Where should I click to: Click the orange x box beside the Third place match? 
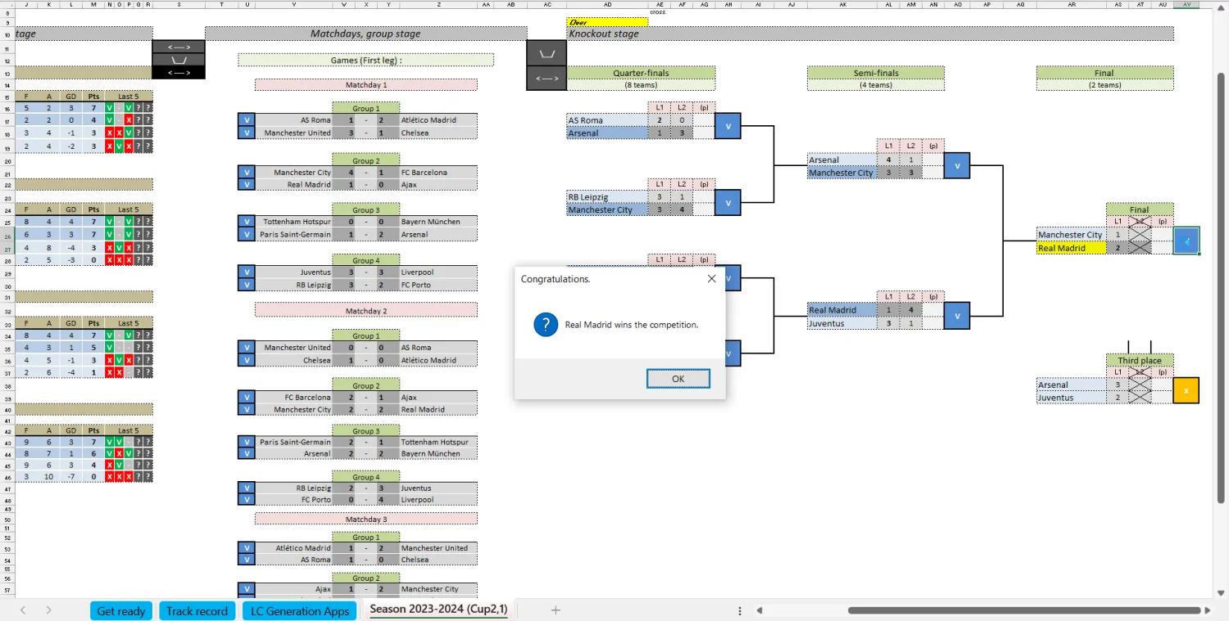(x=1186, y=390)
